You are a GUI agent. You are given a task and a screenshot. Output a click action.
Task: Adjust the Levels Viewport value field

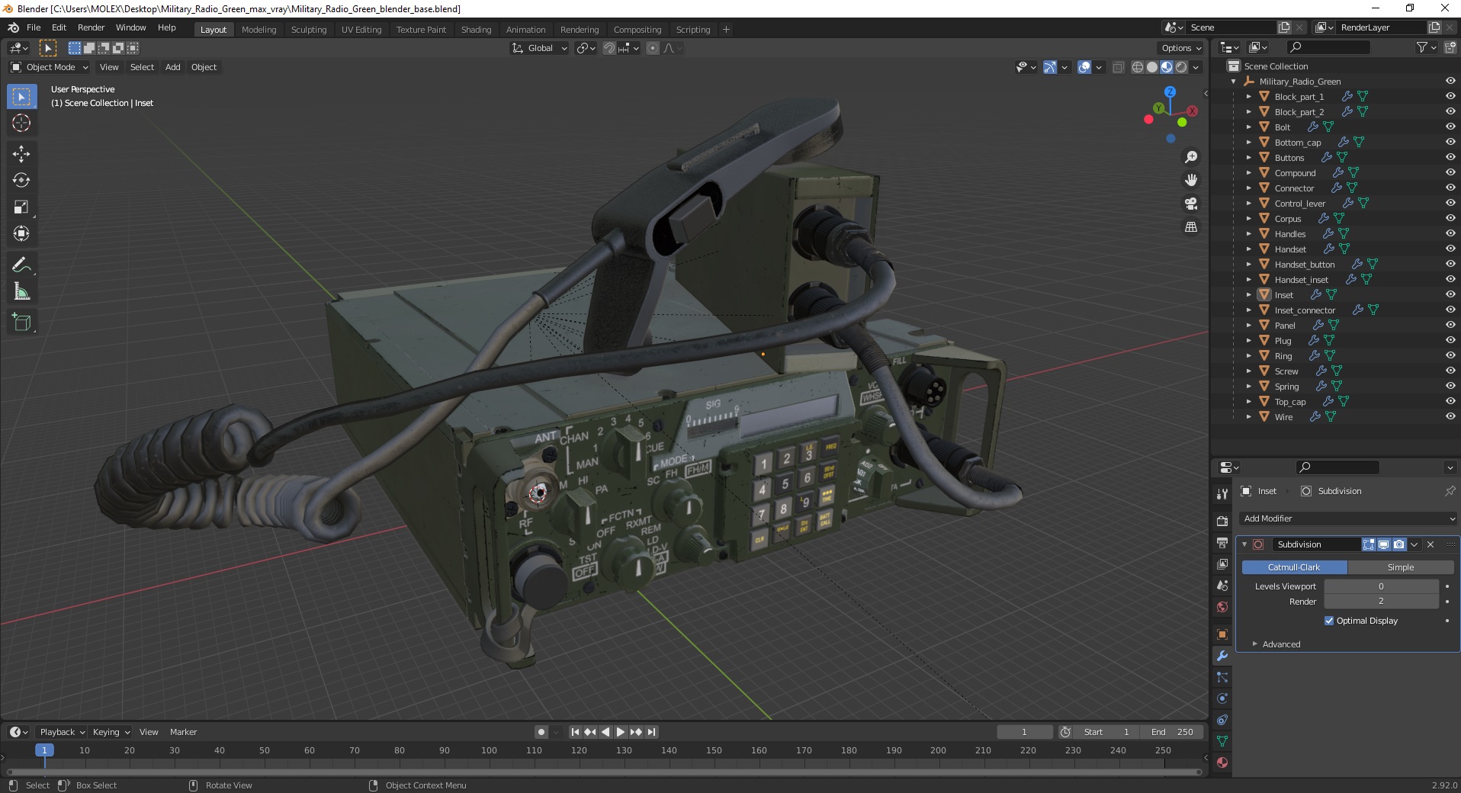[1381, 586]
